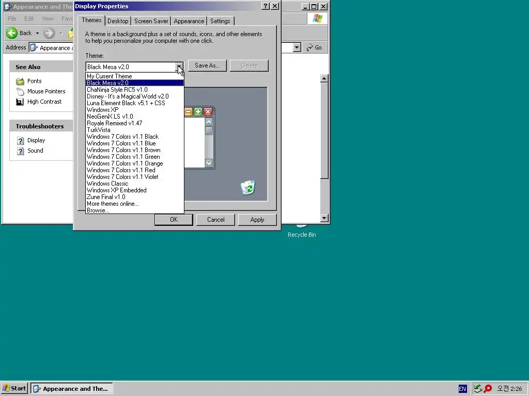Select the Windows Classic theme
The height and width of the screenshot is (396, 529).
point(135,184)
